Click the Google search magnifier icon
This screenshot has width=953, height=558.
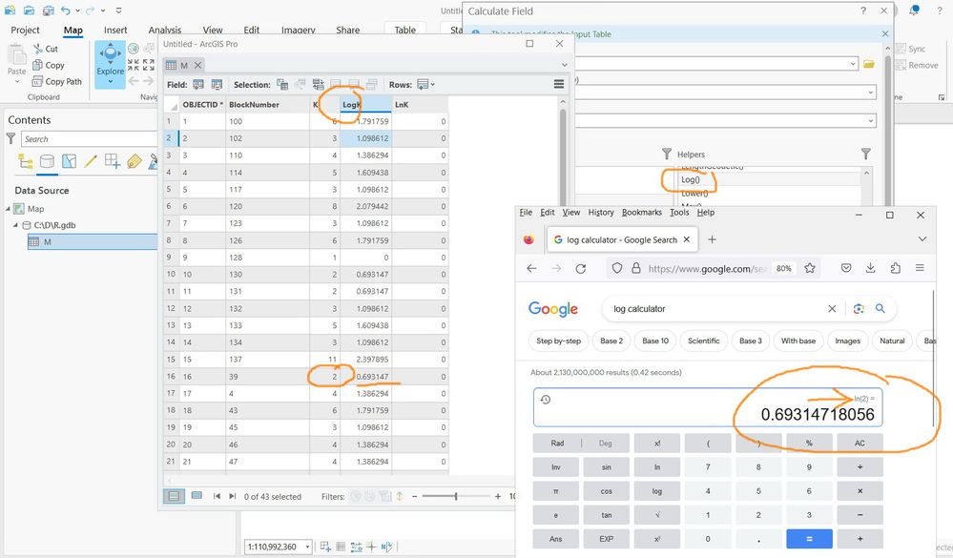pos(880,309)
